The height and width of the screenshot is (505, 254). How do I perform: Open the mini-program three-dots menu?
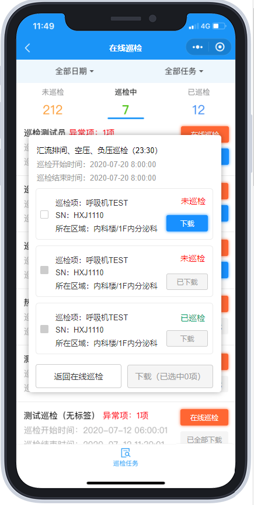[198, 47]
